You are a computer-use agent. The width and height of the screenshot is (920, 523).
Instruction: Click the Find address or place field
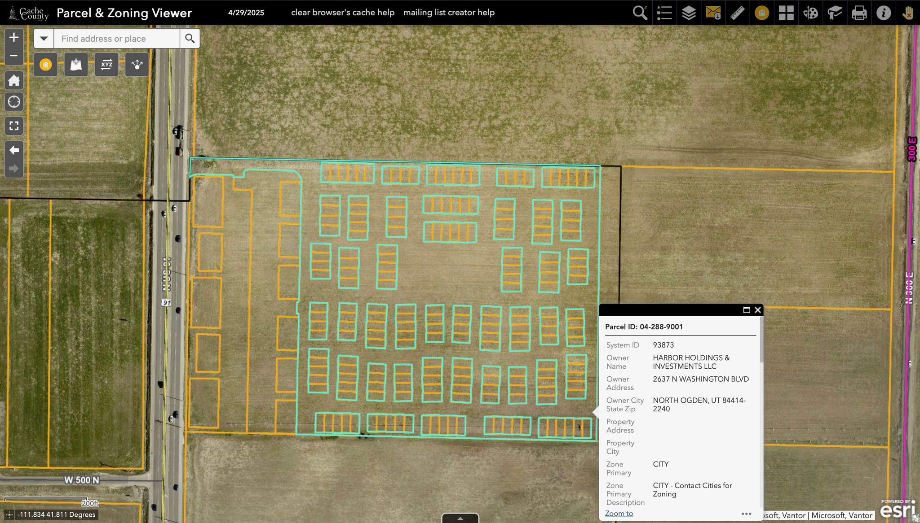[117, 39]
